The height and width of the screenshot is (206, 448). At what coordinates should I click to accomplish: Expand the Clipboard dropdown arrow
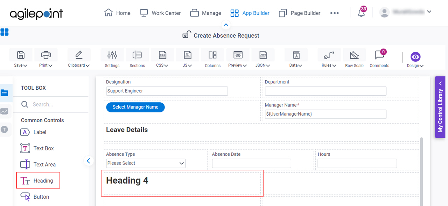point(87,66)
